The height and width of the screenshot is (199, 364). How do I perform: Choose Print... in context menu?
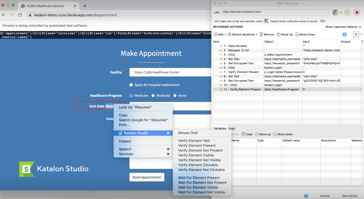point(143,125)
